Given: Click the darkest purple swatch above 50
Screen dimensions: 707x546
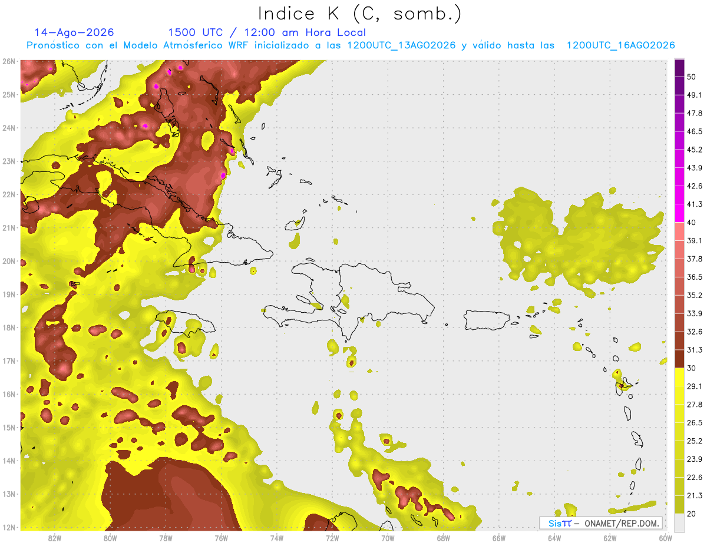Looking at the screenshot, I should click(x=679, y=68).
